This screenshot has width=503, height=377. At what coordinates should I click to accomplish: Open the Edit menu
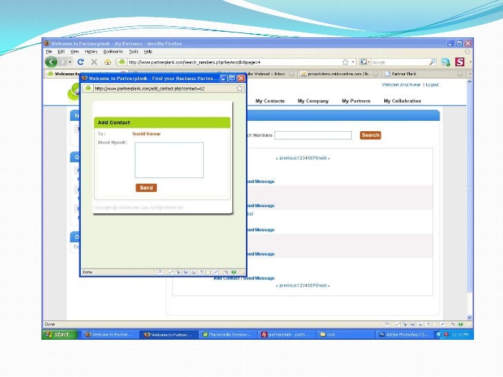pyautogui.click(x=61, y=52)
